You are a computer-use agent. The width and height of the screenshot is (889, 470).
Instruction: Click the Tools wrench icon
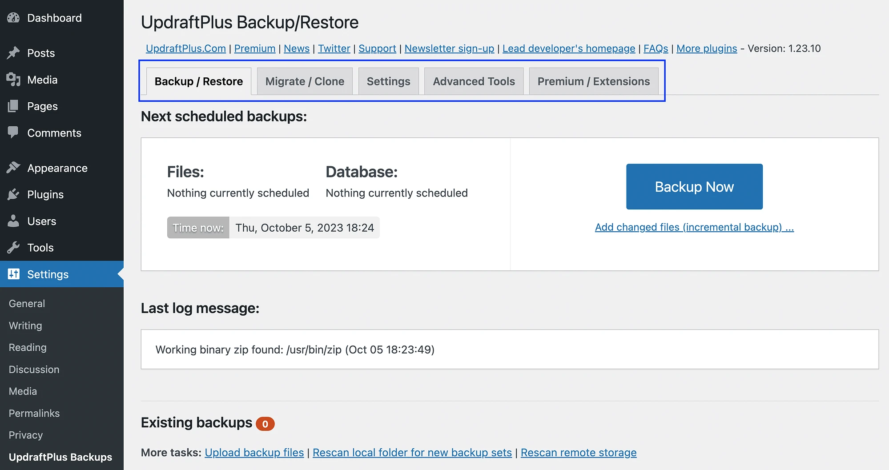(13, 247)
